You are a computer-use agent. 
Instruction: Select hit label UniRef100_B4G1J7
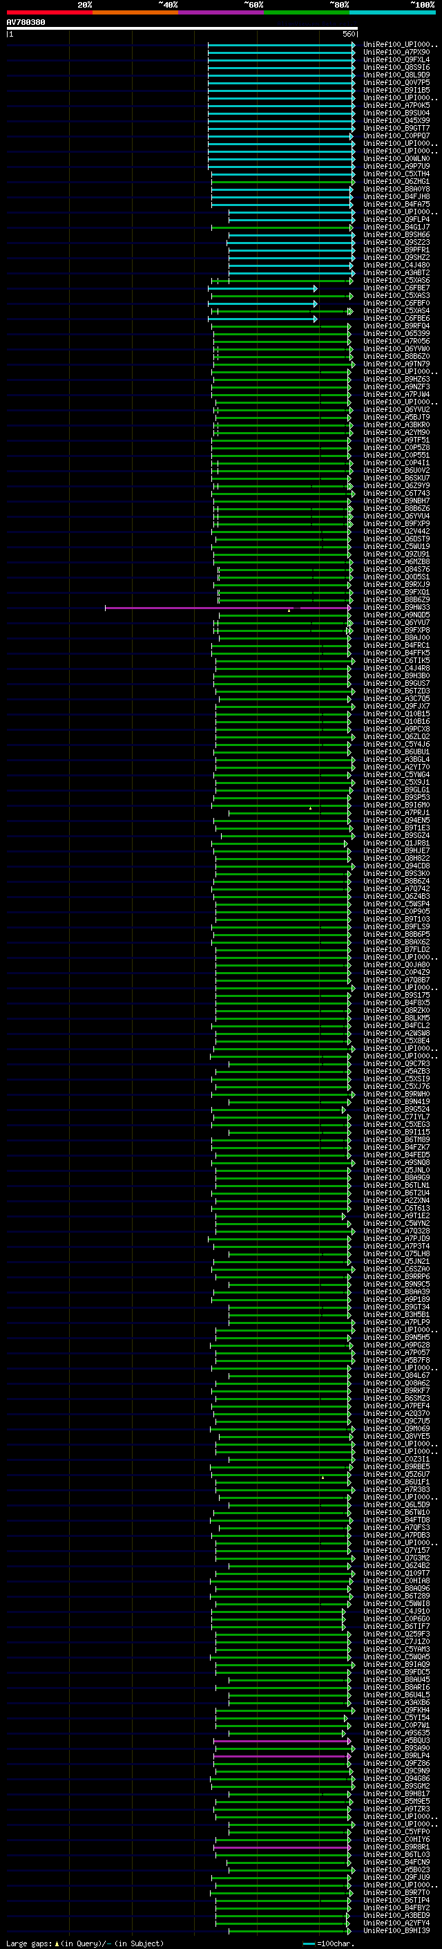(396, 227)
